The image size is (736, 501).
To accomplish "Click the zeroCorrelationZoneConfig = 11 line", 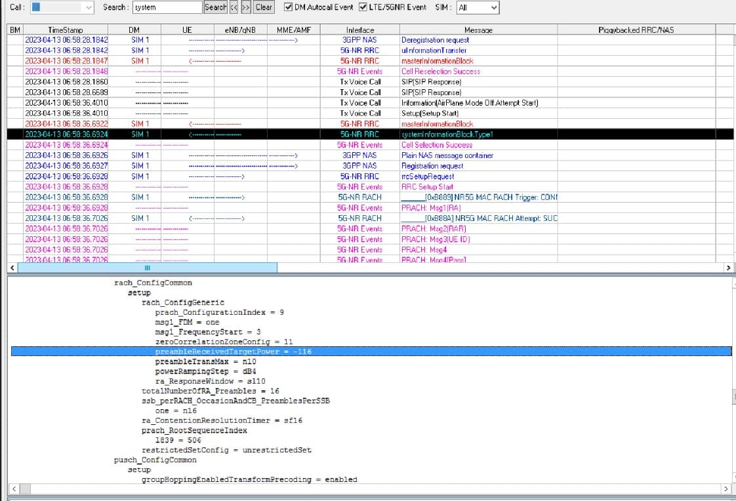I will click(224, 342).
